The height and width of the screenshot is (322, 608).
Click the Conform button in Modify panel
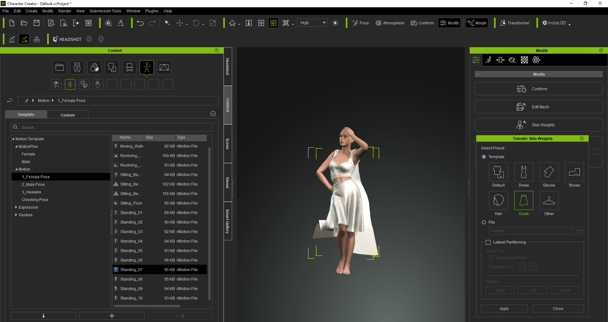pos(538,89)
